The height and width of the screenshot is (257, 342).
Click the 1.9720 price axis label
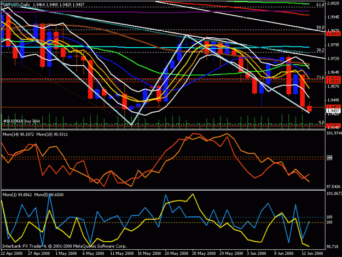point(333,59)
